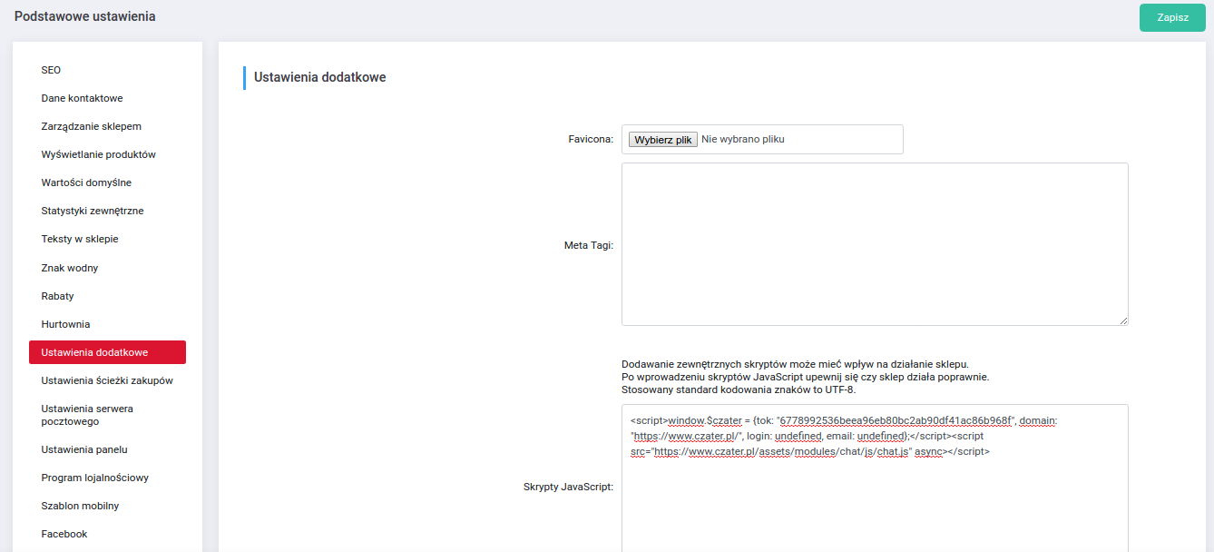This screenshot has width=1214, height=552.
Task: Open Program lojalnościowy settings
Action: 94,478
